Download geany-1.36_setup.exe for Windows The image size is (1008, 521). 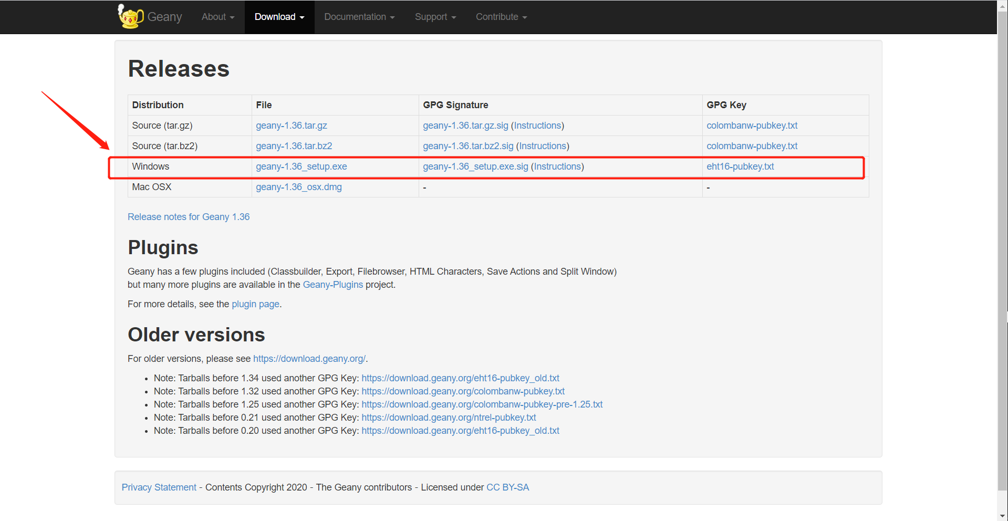pyautogui.click(x=302, y=166)
